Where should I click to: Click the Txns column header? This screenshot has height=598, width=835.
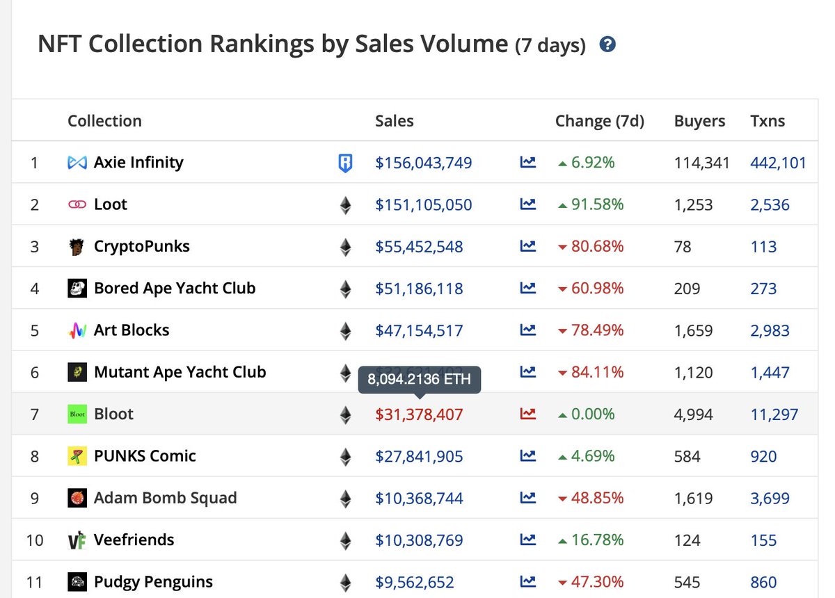[x=768, y=121]
